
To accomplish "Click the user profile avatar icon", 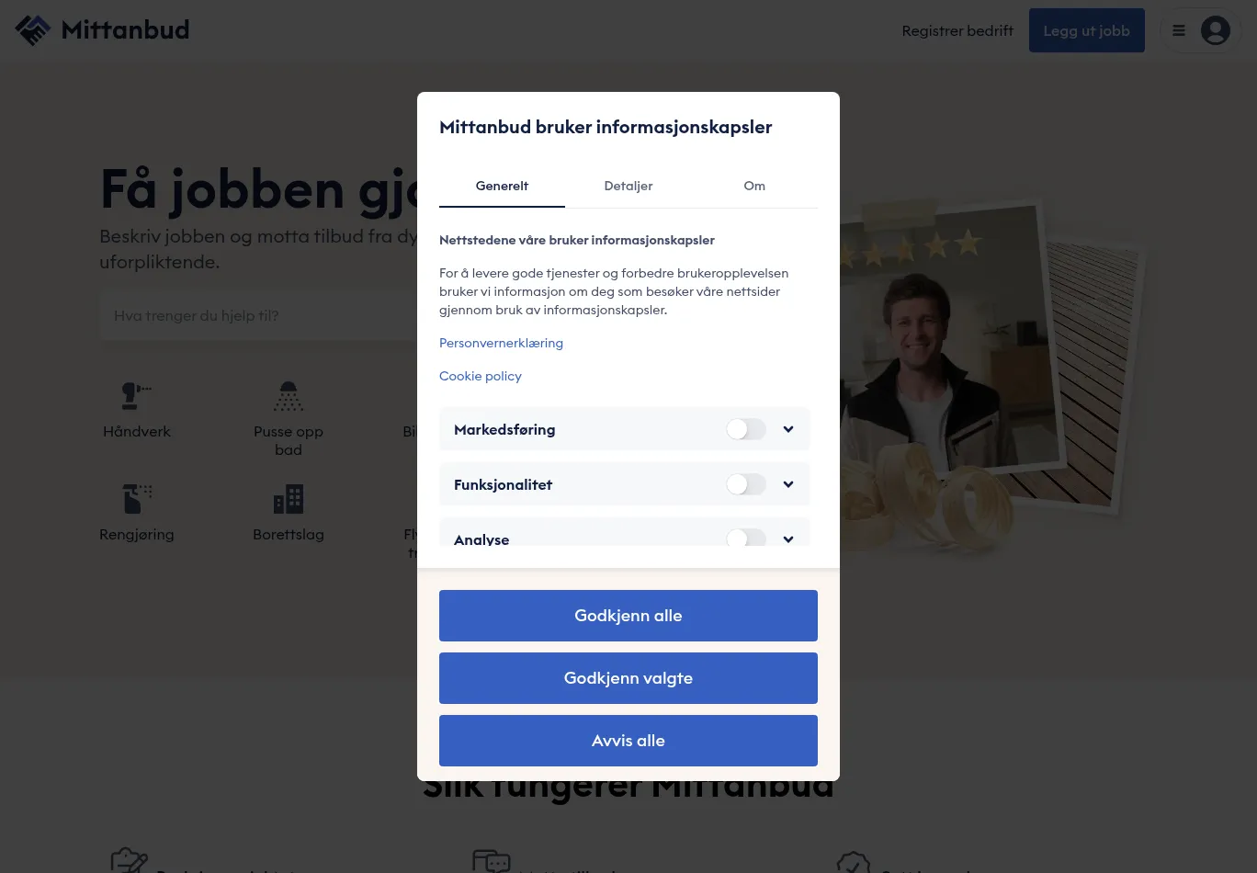I will point(1215,30).
